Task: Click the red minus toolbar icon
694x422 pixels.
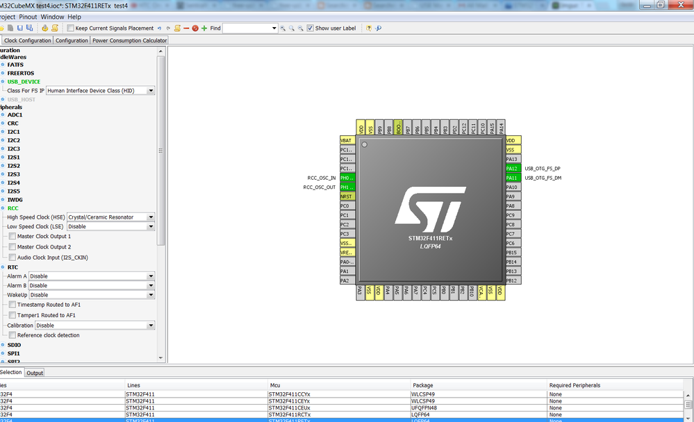Action: (x=186, y=28)
